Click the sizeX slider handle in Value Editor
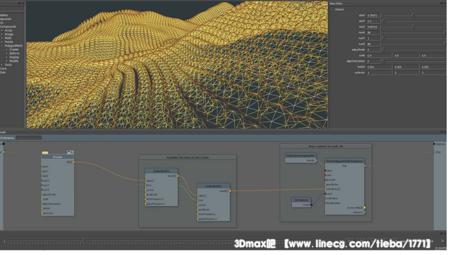The height and width of the screenshot is (255, 450). click(x=413, y=15)
